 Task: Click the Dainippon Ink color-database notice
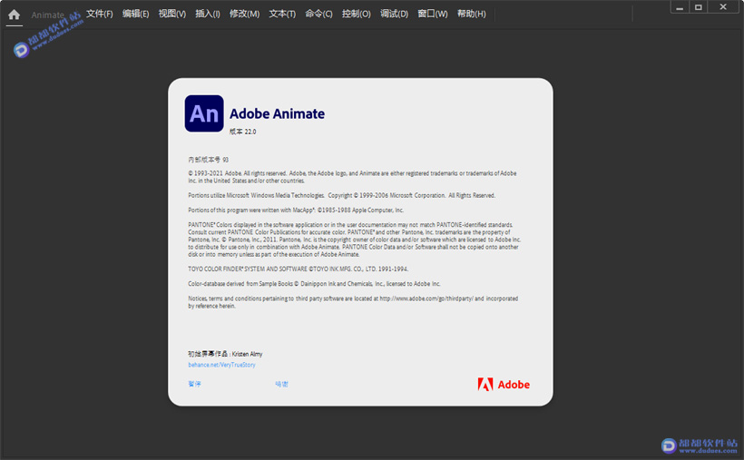(314, 283)
